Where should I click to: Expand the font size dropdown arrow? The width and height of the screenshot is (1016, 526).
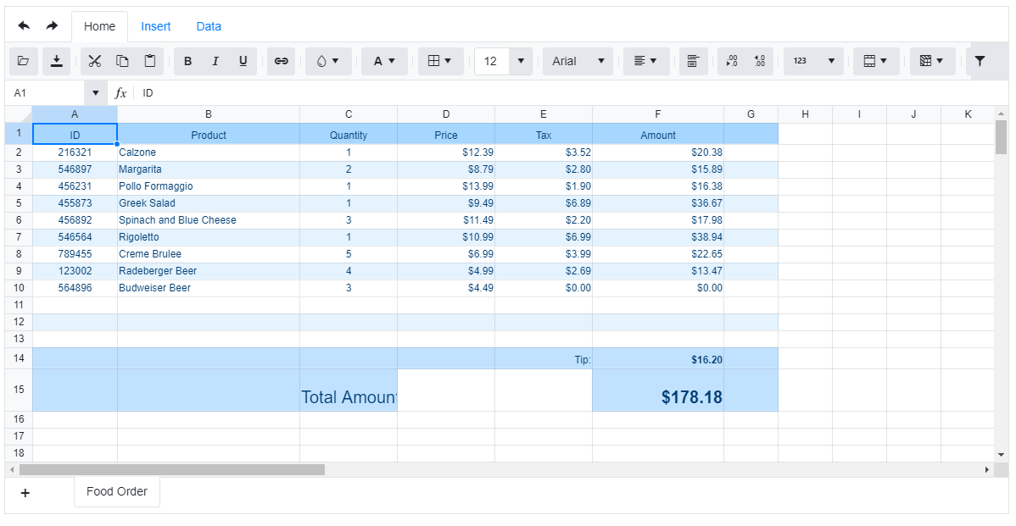point(521,61)
